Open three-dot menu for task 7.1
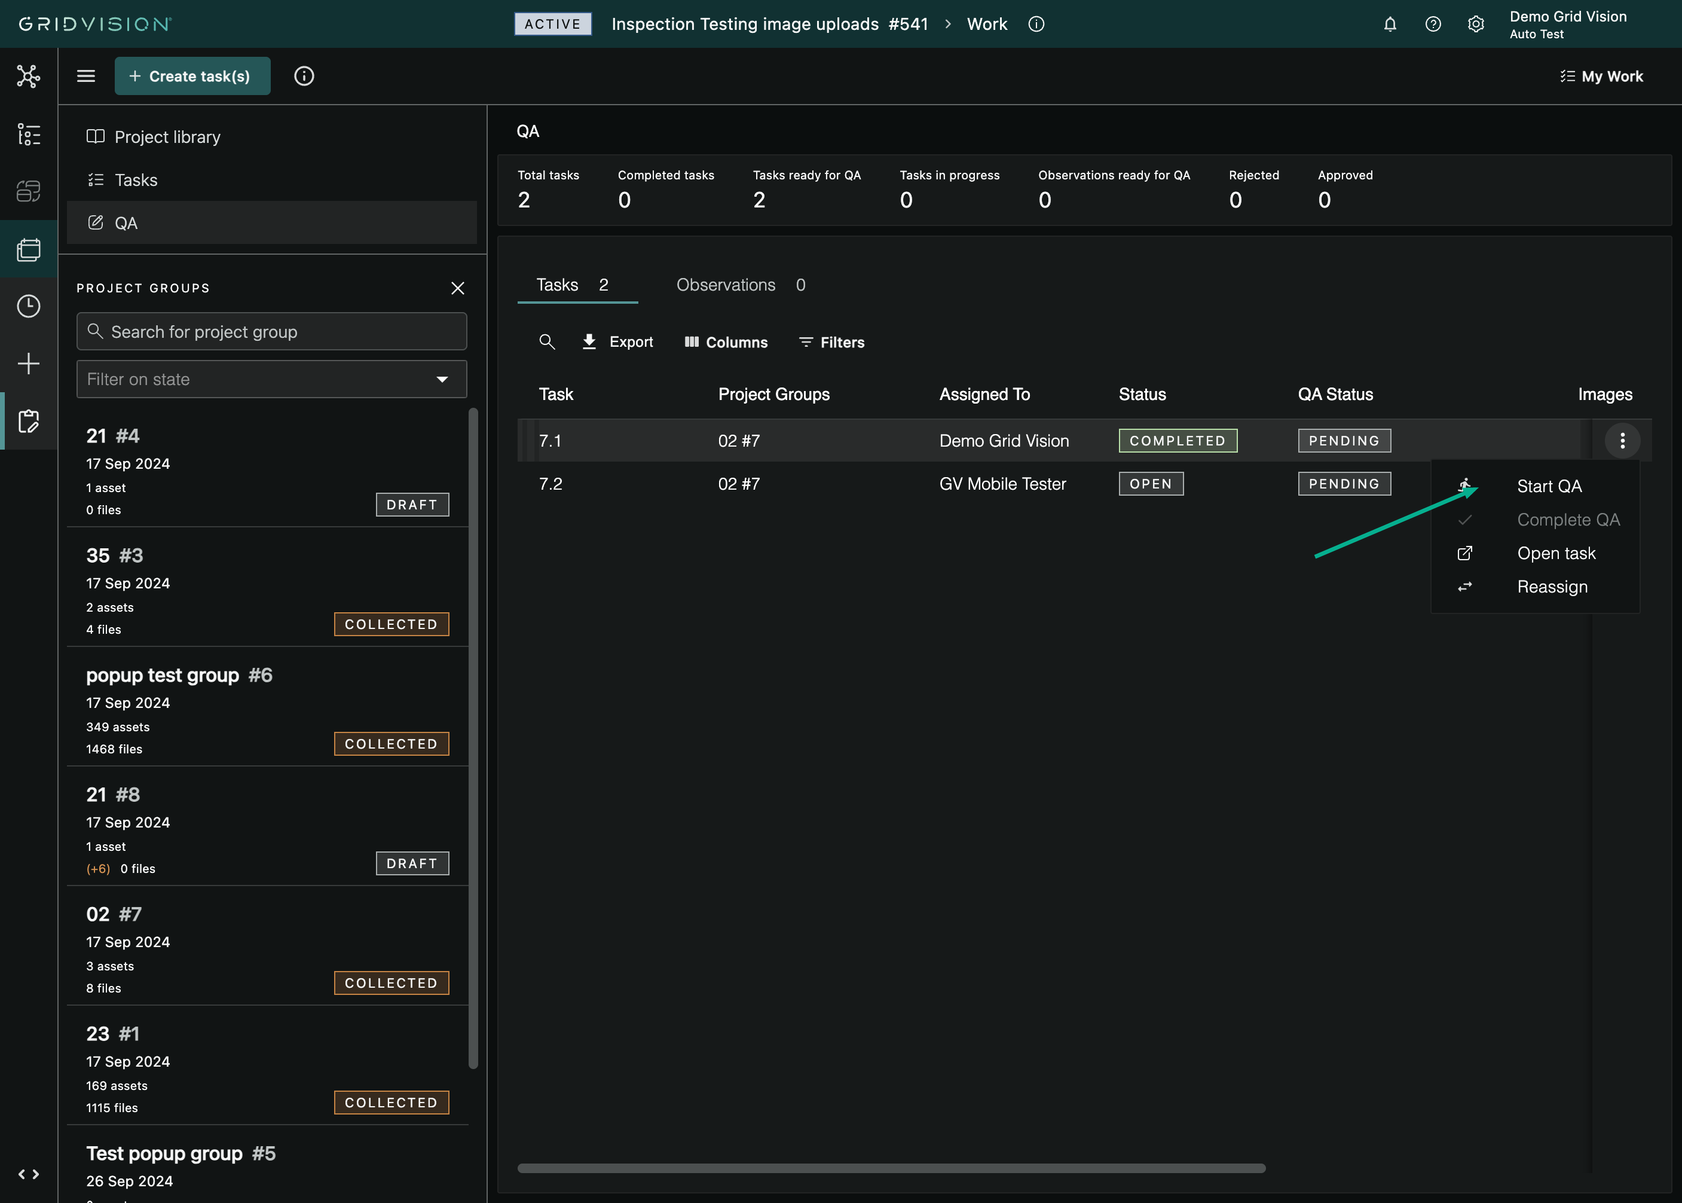1682x1203 pixels. pyautogui.click(x=1622, y=441)
